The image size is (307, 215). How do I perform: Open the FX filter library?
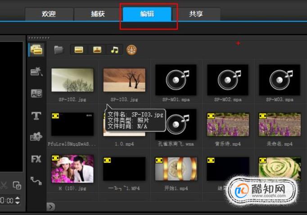pyautogui.click(x=36, y=159)
